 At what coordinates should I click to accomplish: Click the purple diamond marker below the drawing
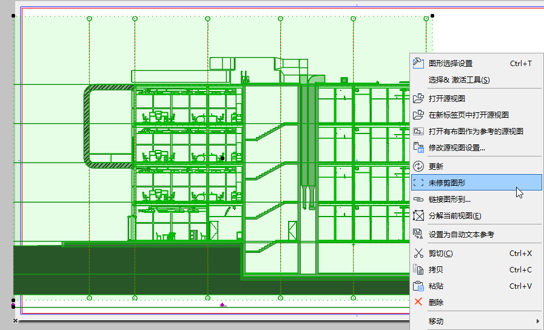(x=222, y=305)
